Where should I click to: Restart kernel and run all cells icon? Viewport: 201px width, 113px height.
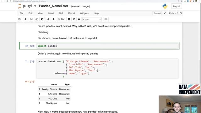click(x=79, y=19)
